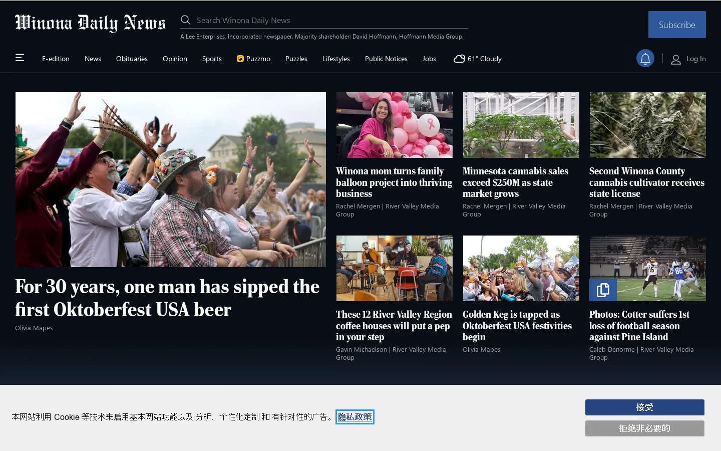The height and width of the screenshot is (451, 721).
Task: Reject non-essential cookies with 拒绝非必要的
Action: coord(645,428)
